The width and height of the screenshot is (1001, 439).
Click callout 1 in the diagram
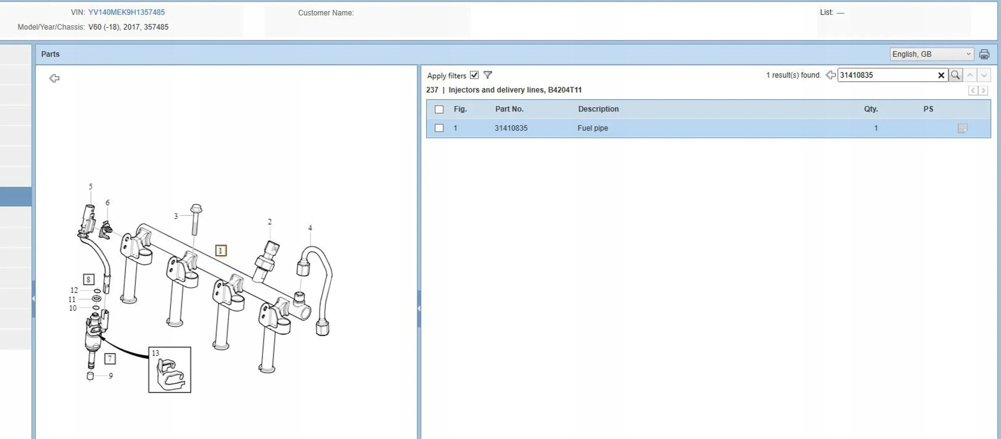point(221,251)
